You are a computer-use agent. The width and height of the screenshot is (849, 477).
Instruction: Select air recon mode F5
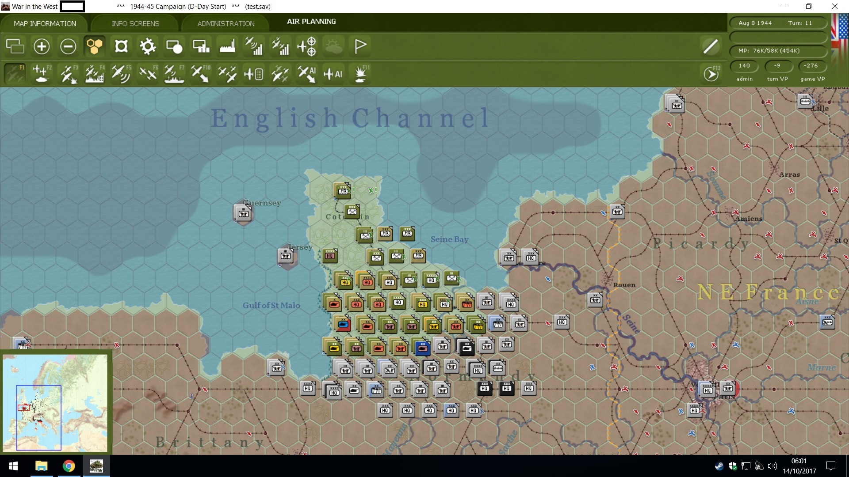121,74
